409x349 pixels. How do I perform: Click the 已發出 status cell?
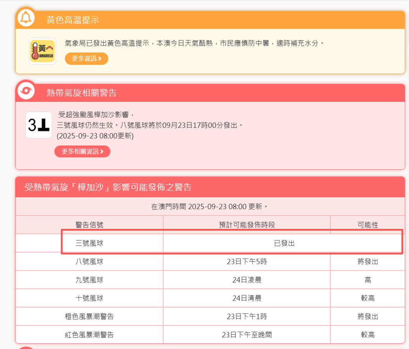tap(284, 244)
